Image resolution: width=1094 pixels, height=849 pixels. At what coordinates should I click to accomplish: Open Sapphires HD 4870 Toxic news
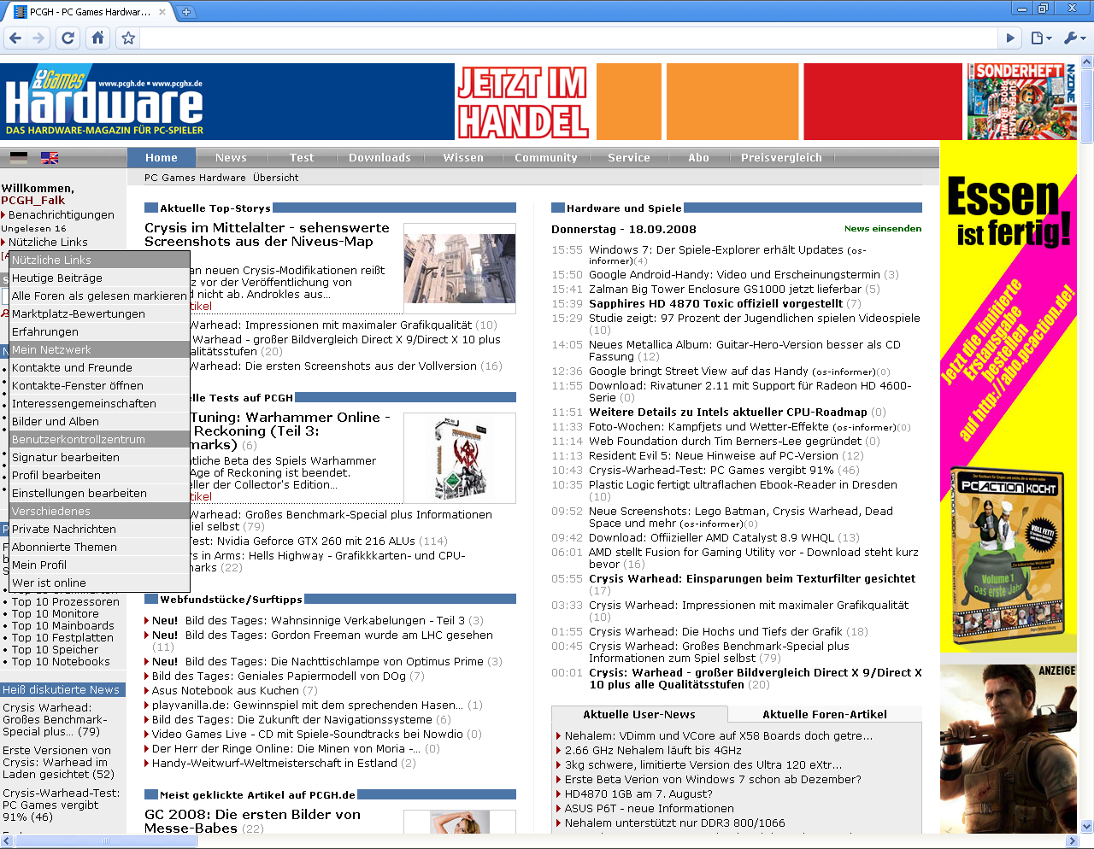715,304
